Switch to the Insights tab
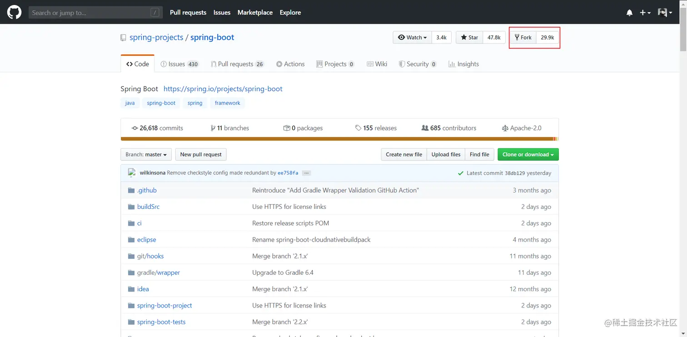Image resolution: width=687 pixels, height=337 pixels. pos(463,64)
